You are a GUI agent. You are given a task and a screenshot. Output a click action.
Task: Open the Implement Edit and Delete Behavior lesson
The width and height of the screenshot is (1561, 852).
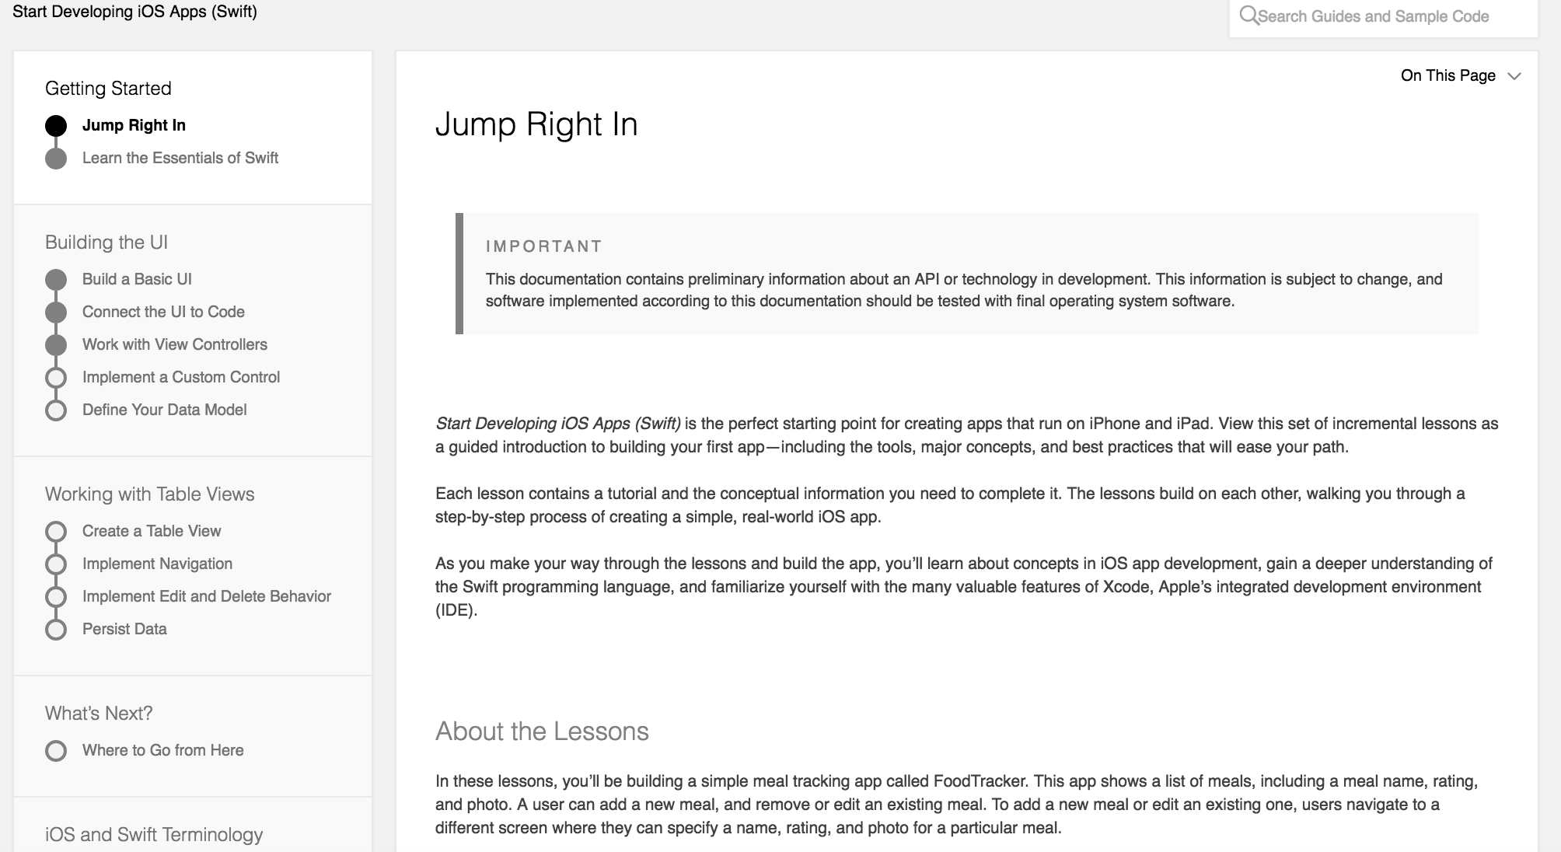point(207,596)
